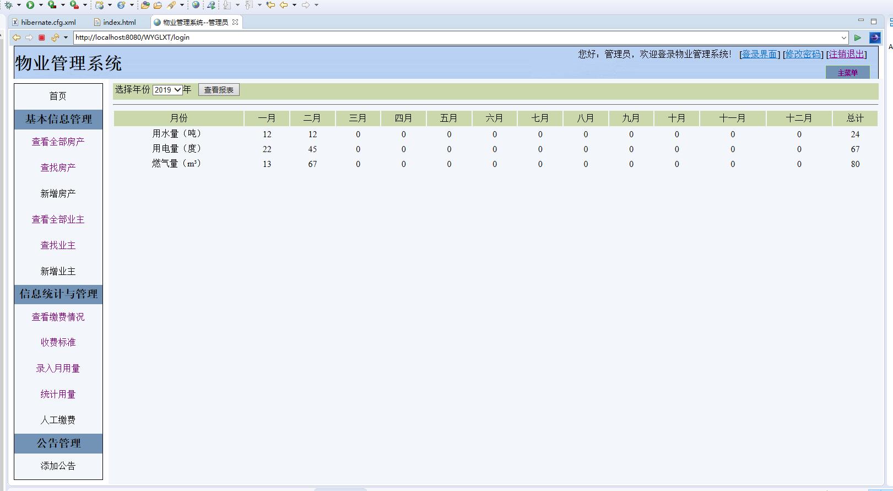Close the 物业管理系统--管理员 browser tab
This screenshot has height=491, width=893.
point(235,22)
